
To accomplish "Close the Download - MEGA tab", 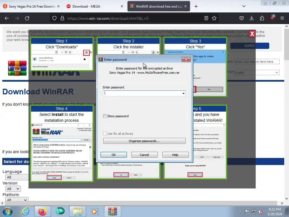I will pyautogui.click(x=122, y=6).
